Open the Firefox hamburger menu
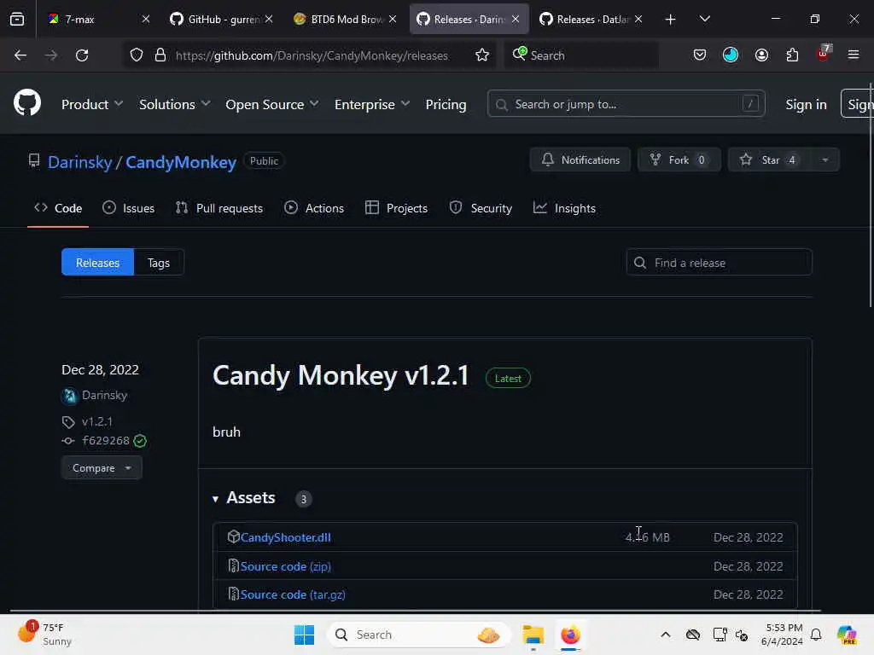The image size is (874, 655). (x=854, y=55)
